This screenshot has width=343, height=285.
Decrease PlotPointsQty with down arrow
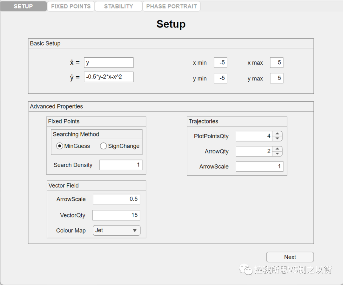pyautogui.click(x=277, y=139)
